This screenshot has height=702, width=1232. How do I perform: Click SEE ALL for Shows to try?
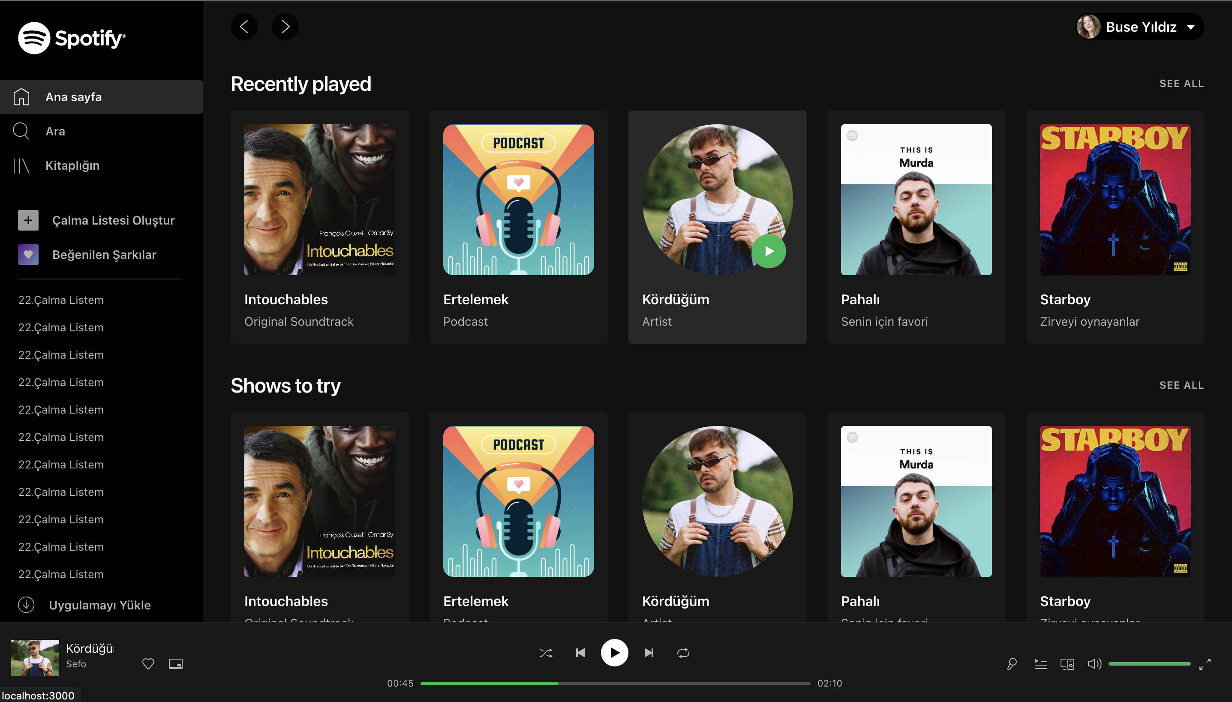(1181, 385)
